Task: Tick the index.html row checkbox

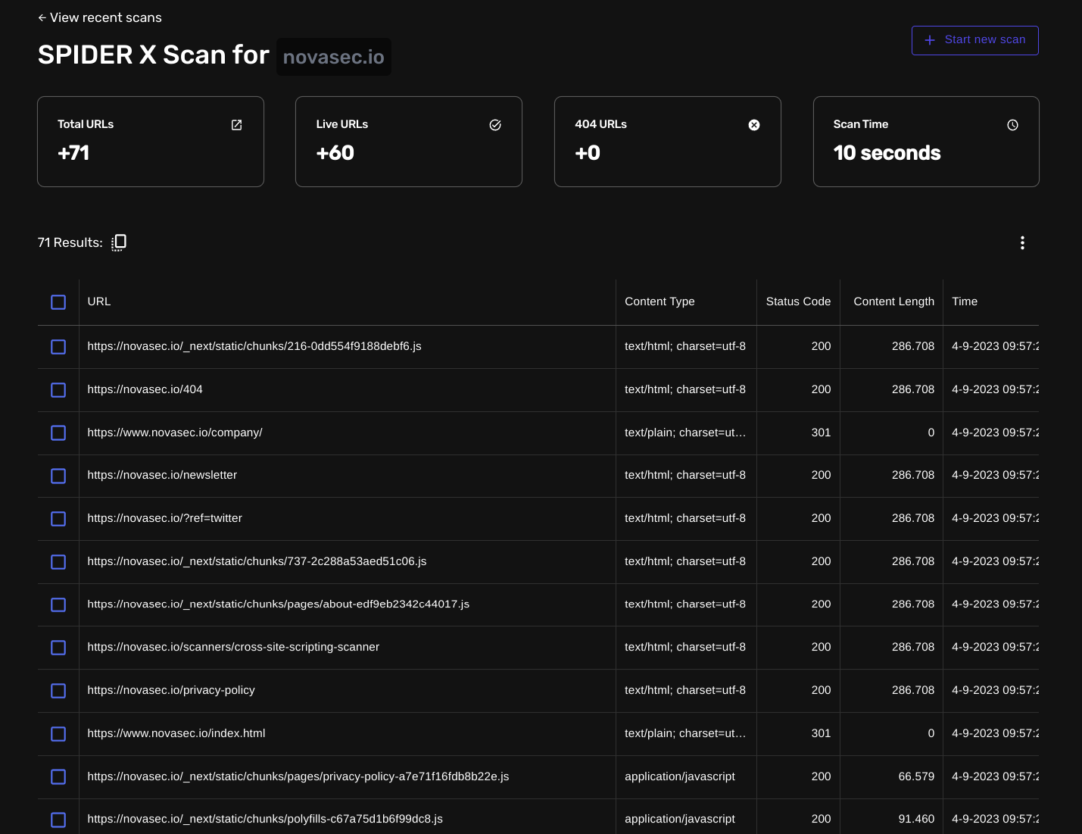Action: point(58,734)
